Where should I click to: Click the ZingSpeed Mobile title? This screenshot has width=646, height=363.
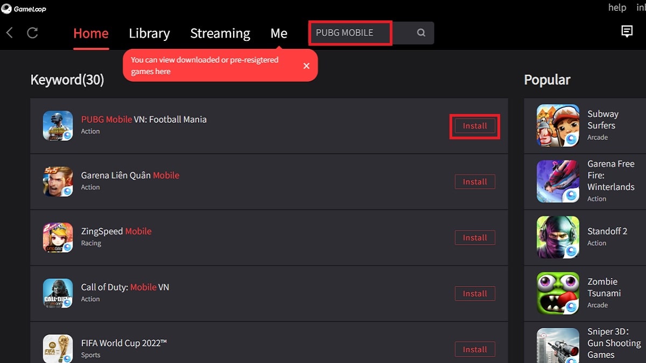click(116, 231)
